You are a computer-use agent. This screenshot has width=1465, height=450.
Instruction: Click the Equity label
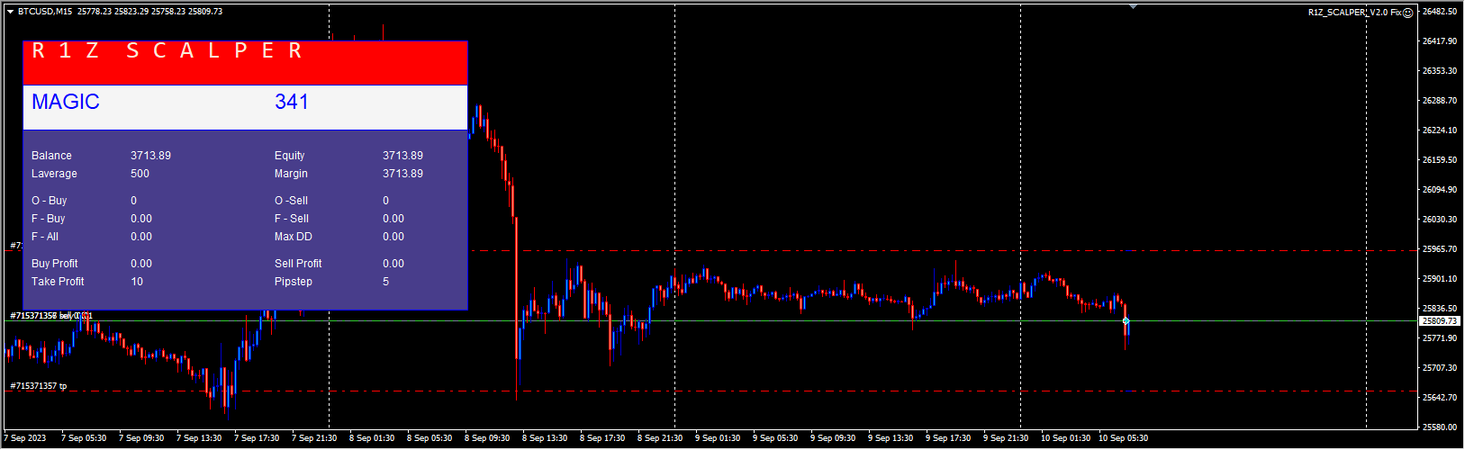[290, 156]
